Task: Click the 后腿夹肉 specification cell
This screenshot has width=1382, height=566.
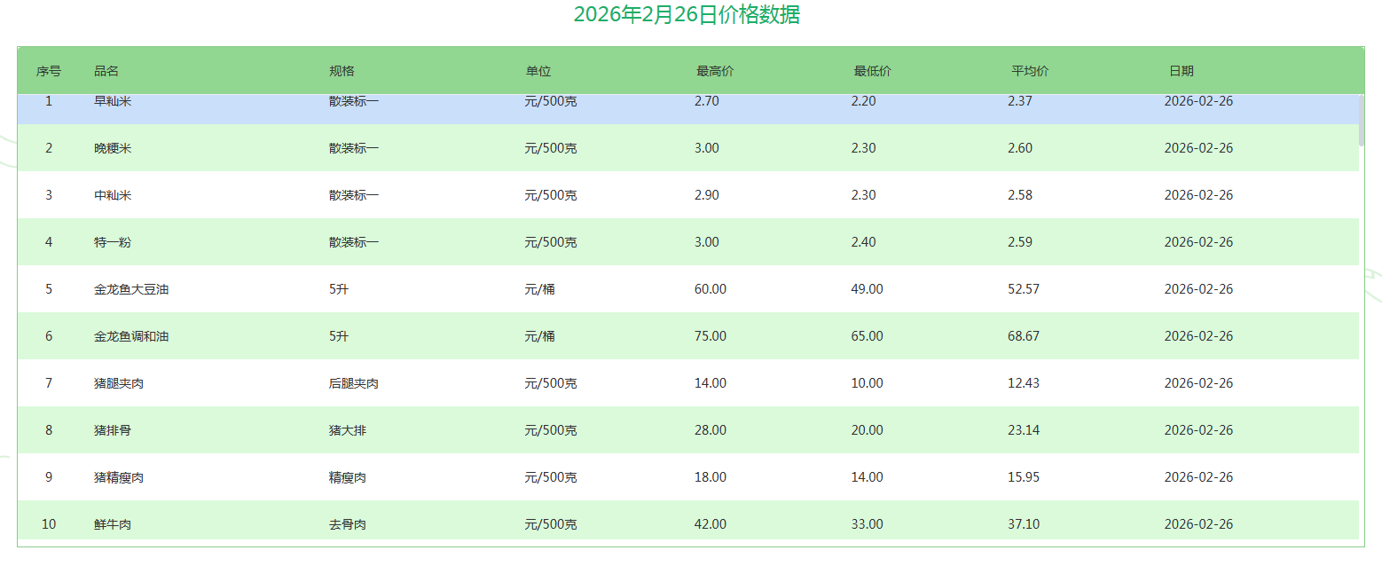Action: click(x=354, y=383)
